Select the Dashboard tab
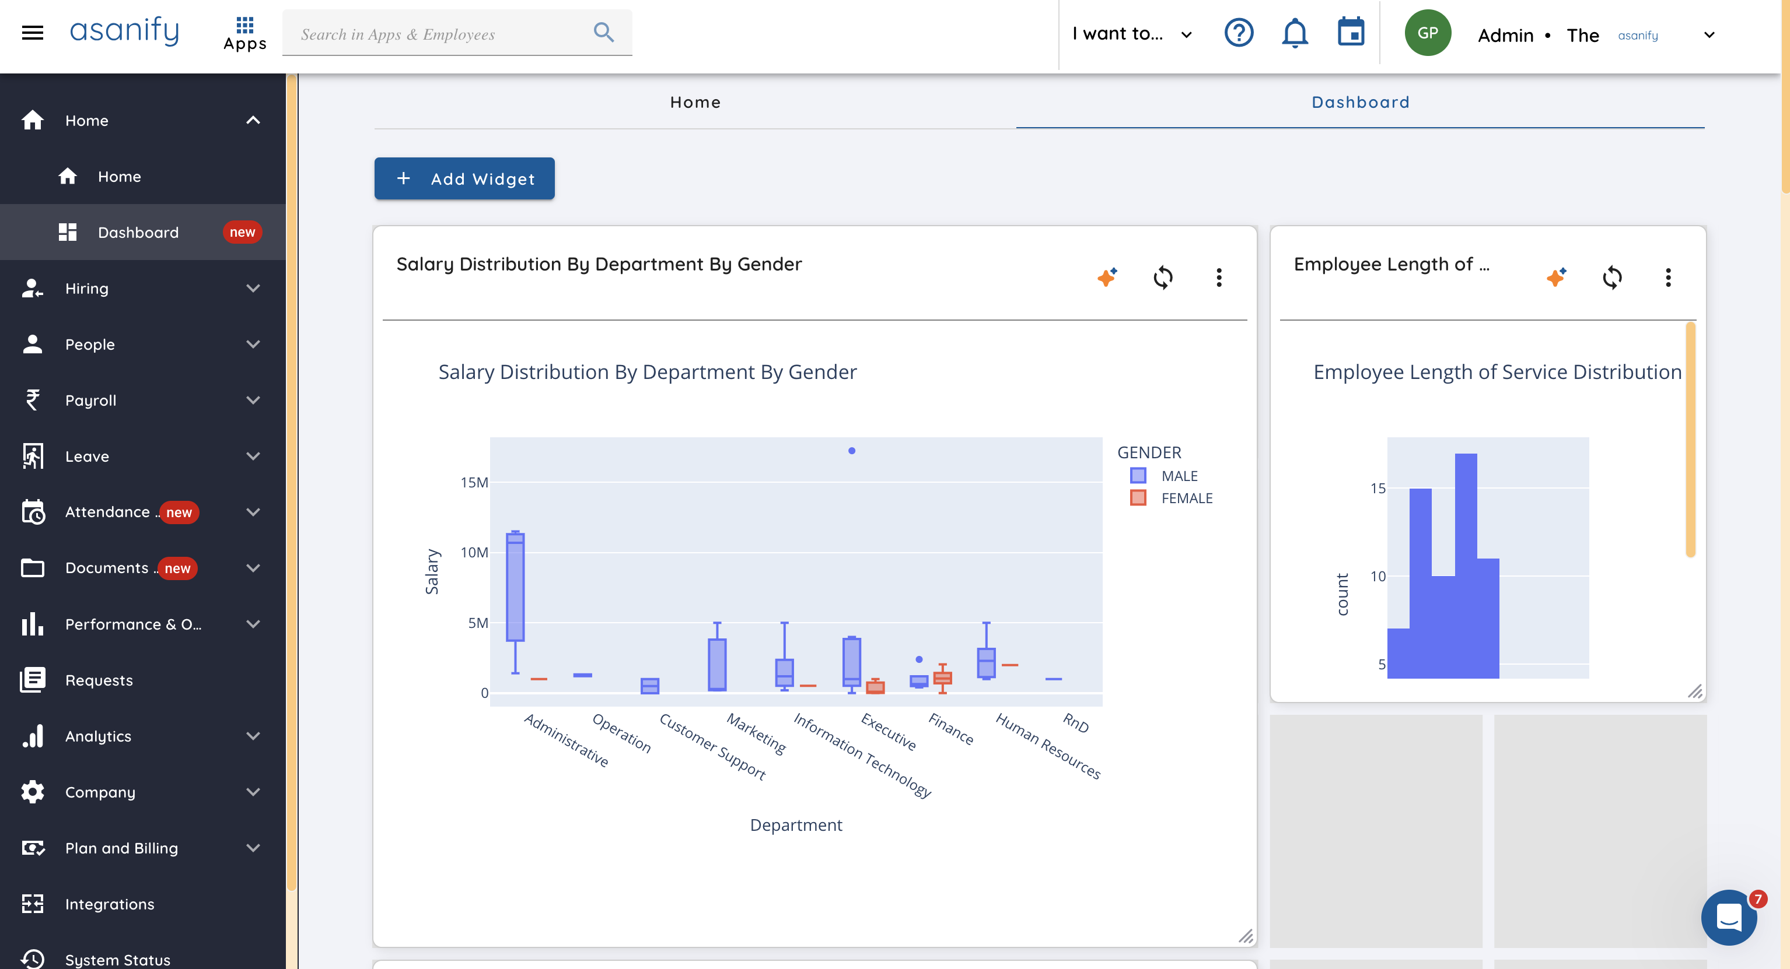 tap(1360, 102)
